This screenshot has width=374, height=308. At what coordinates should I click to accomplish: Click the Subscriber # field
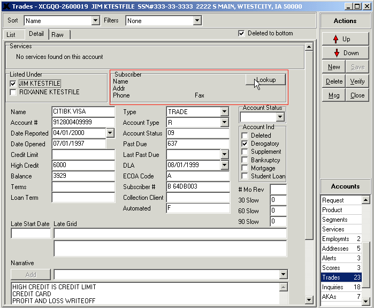pyautogui.click(x=198, y=186)
